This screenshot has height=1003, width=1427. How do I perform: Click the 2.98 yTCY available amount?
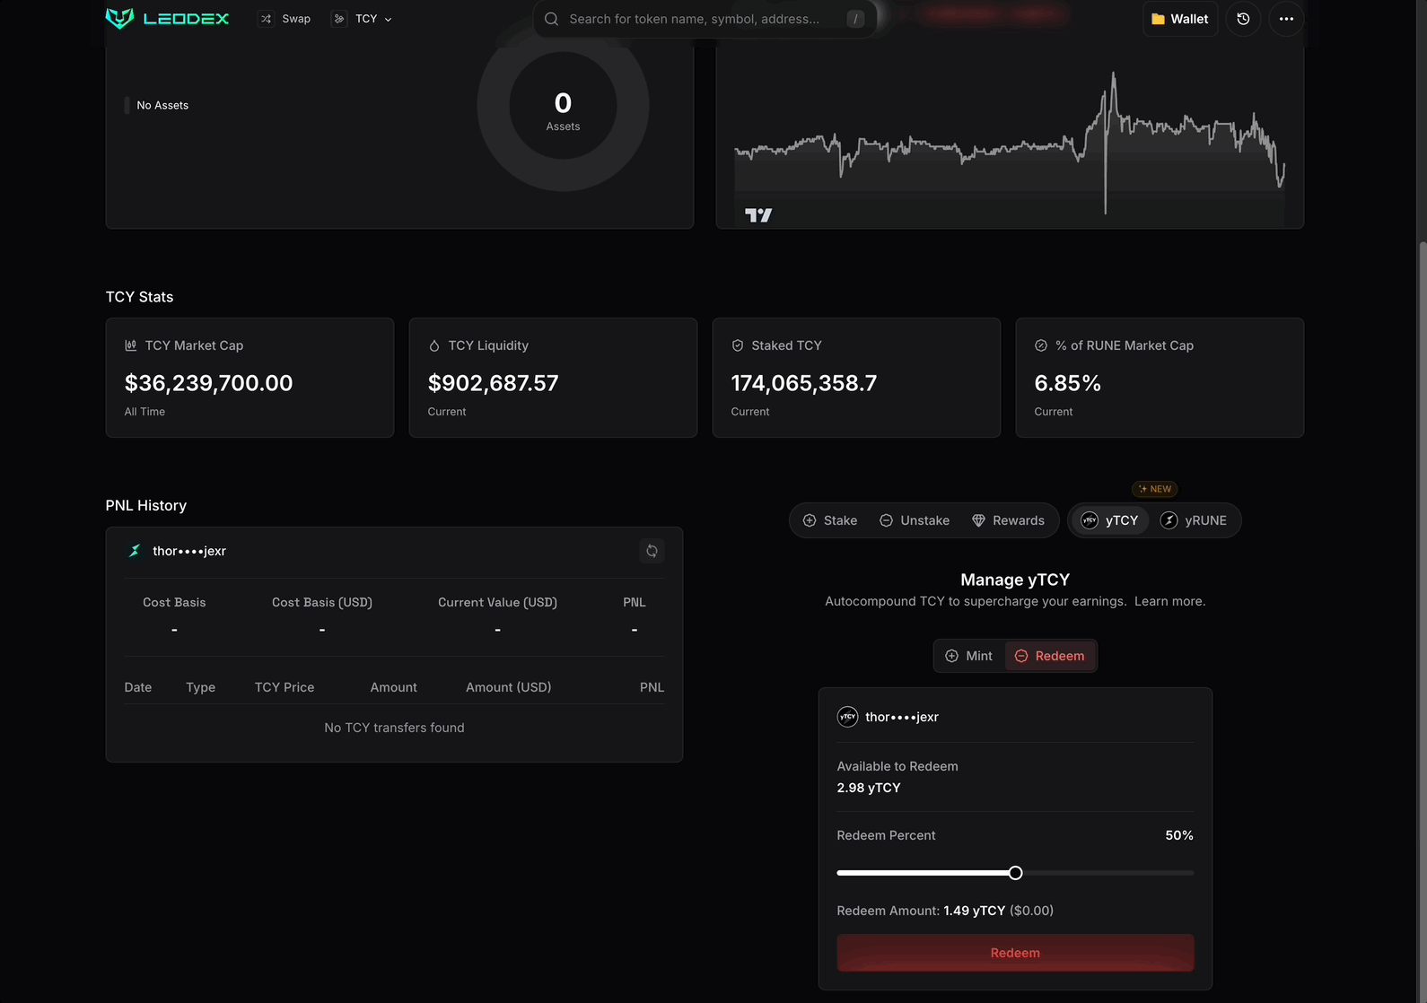tap(869, 788)
